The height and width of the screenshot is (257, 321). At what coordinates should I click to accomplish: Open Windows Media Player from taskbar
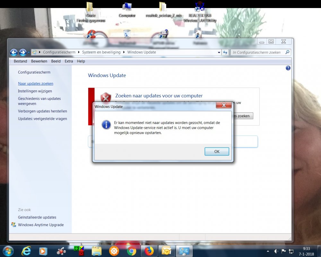(x=43, y=251)
